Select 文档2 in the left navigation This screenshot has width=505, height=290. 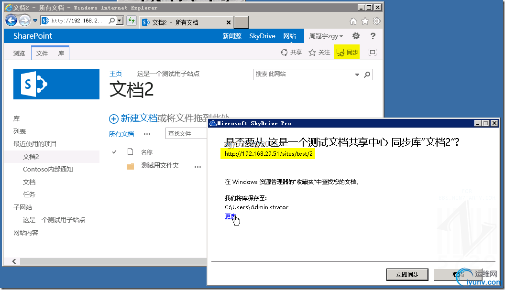(x=31, y=157)
